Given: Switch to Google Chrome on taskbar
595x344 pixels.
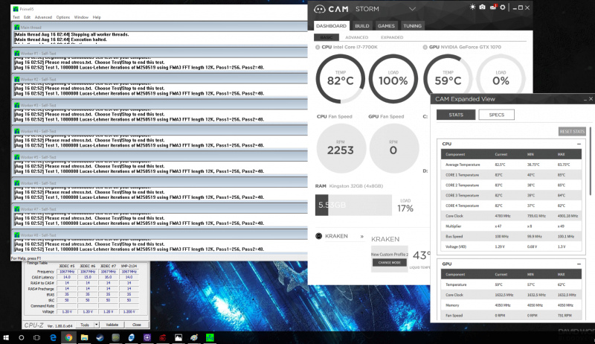Looking at the screenshot, I should tap(68, 337).
